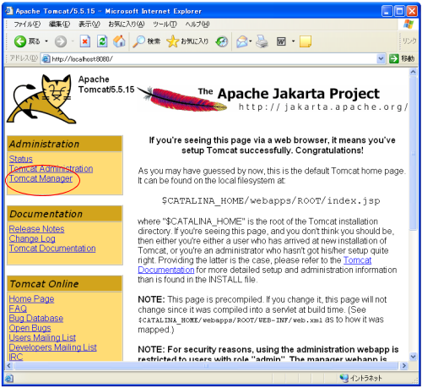
Task: Open Search with the magnifier icon
Action: coord(139,41)
